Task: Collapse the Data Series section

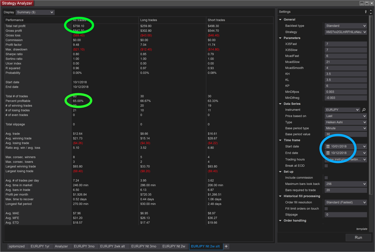Action: tap(280, 104)
